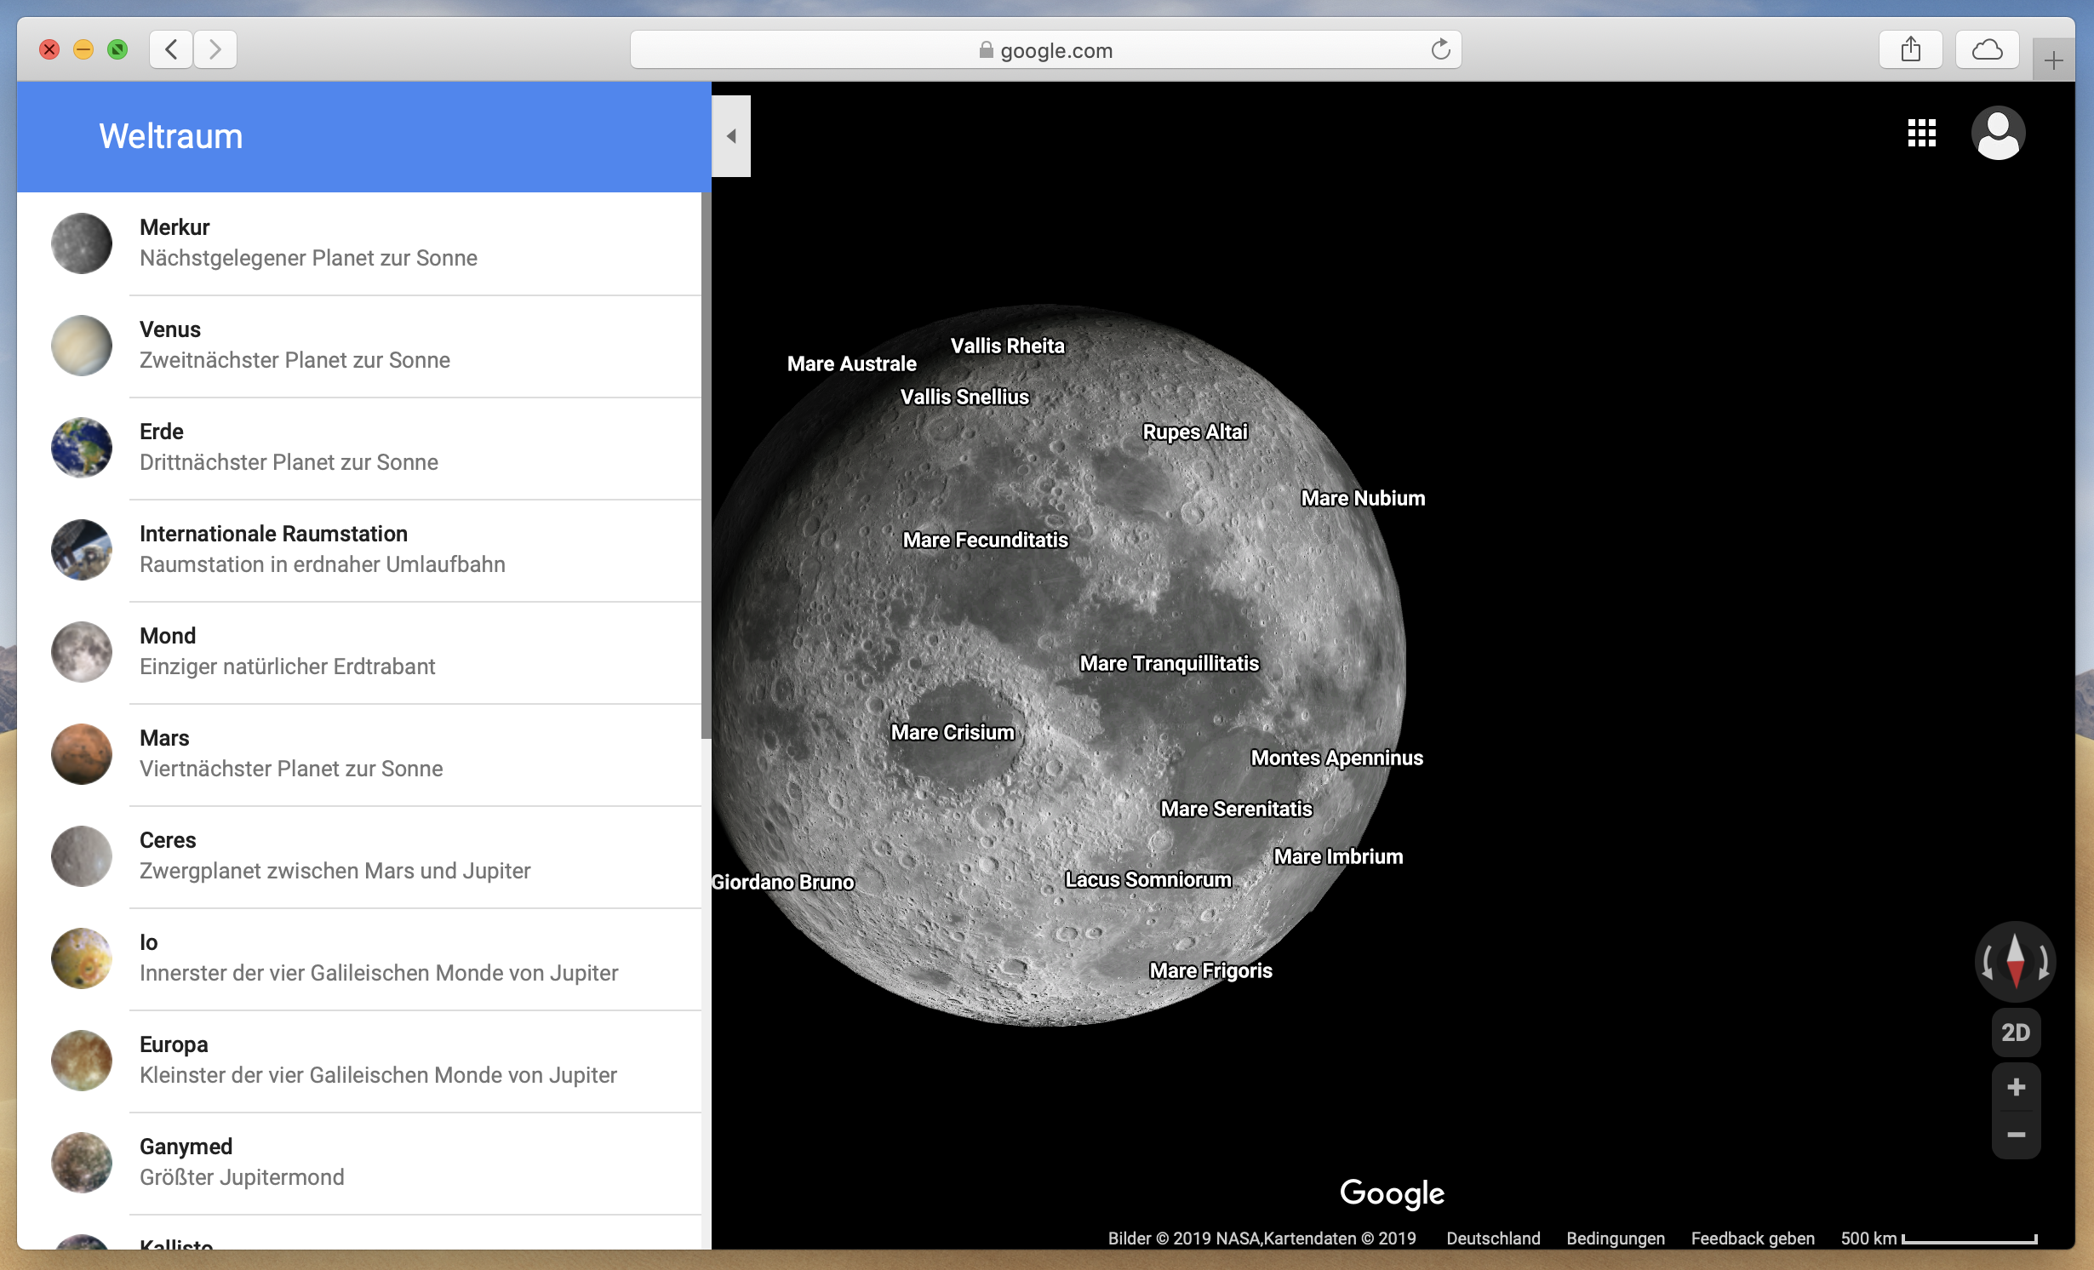This screenshot has height=1270, width=2094.
Task: Click the Raumstation thumbnail image
Action: click(x=82, y=550)
